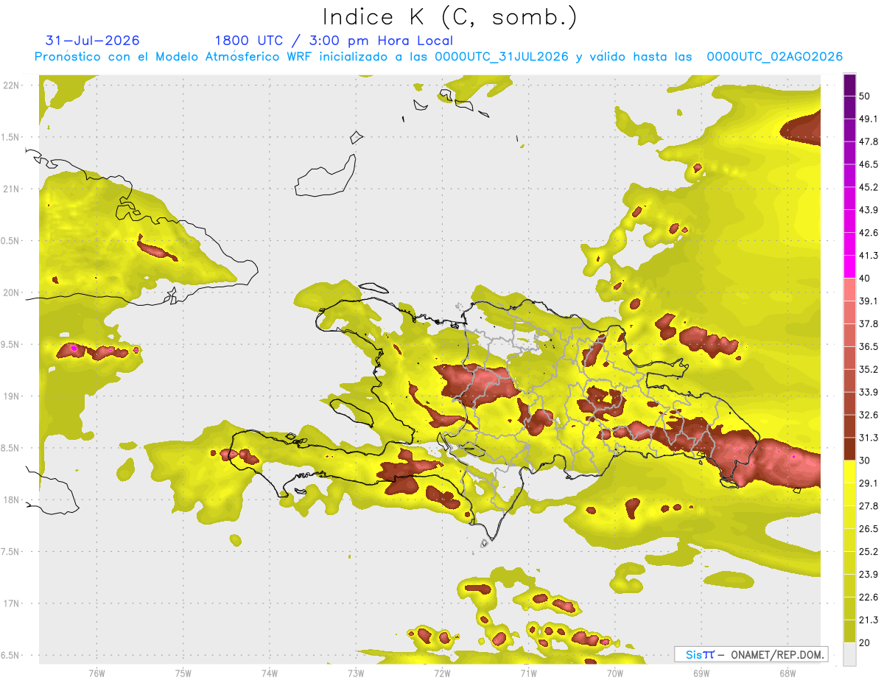Click the colorbar value "43.9"
884x683 pixels.
tap(868, 210)
